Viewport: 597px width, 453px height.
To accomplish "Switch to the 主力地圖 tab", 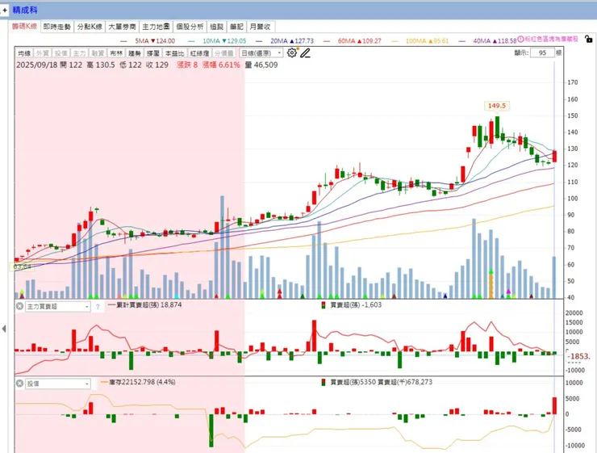I will pyautogui.click(x=156, y=27).
